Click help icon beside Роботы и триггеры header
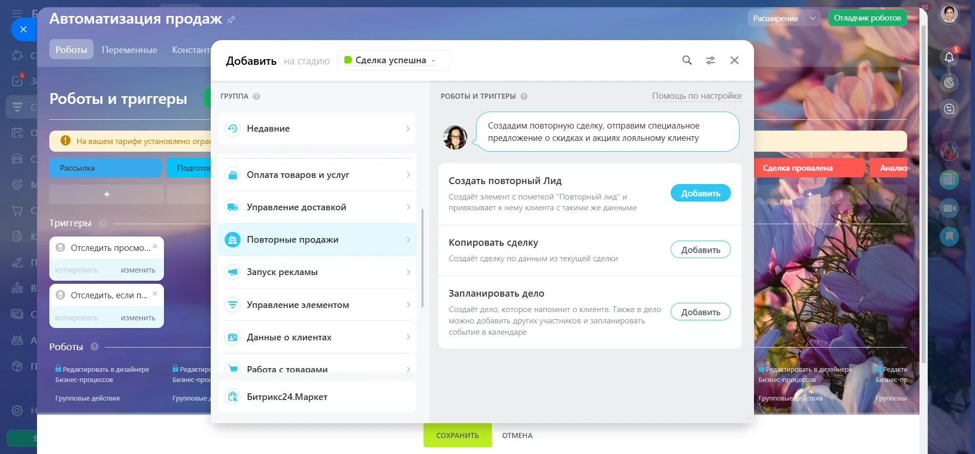The image size is (975, 454). (524, 96)
